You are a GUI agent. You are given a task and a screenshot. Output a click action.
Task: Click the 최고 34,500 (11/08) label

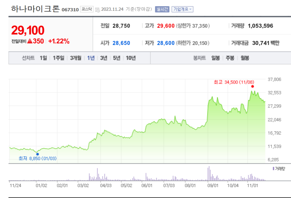point(234,82)
